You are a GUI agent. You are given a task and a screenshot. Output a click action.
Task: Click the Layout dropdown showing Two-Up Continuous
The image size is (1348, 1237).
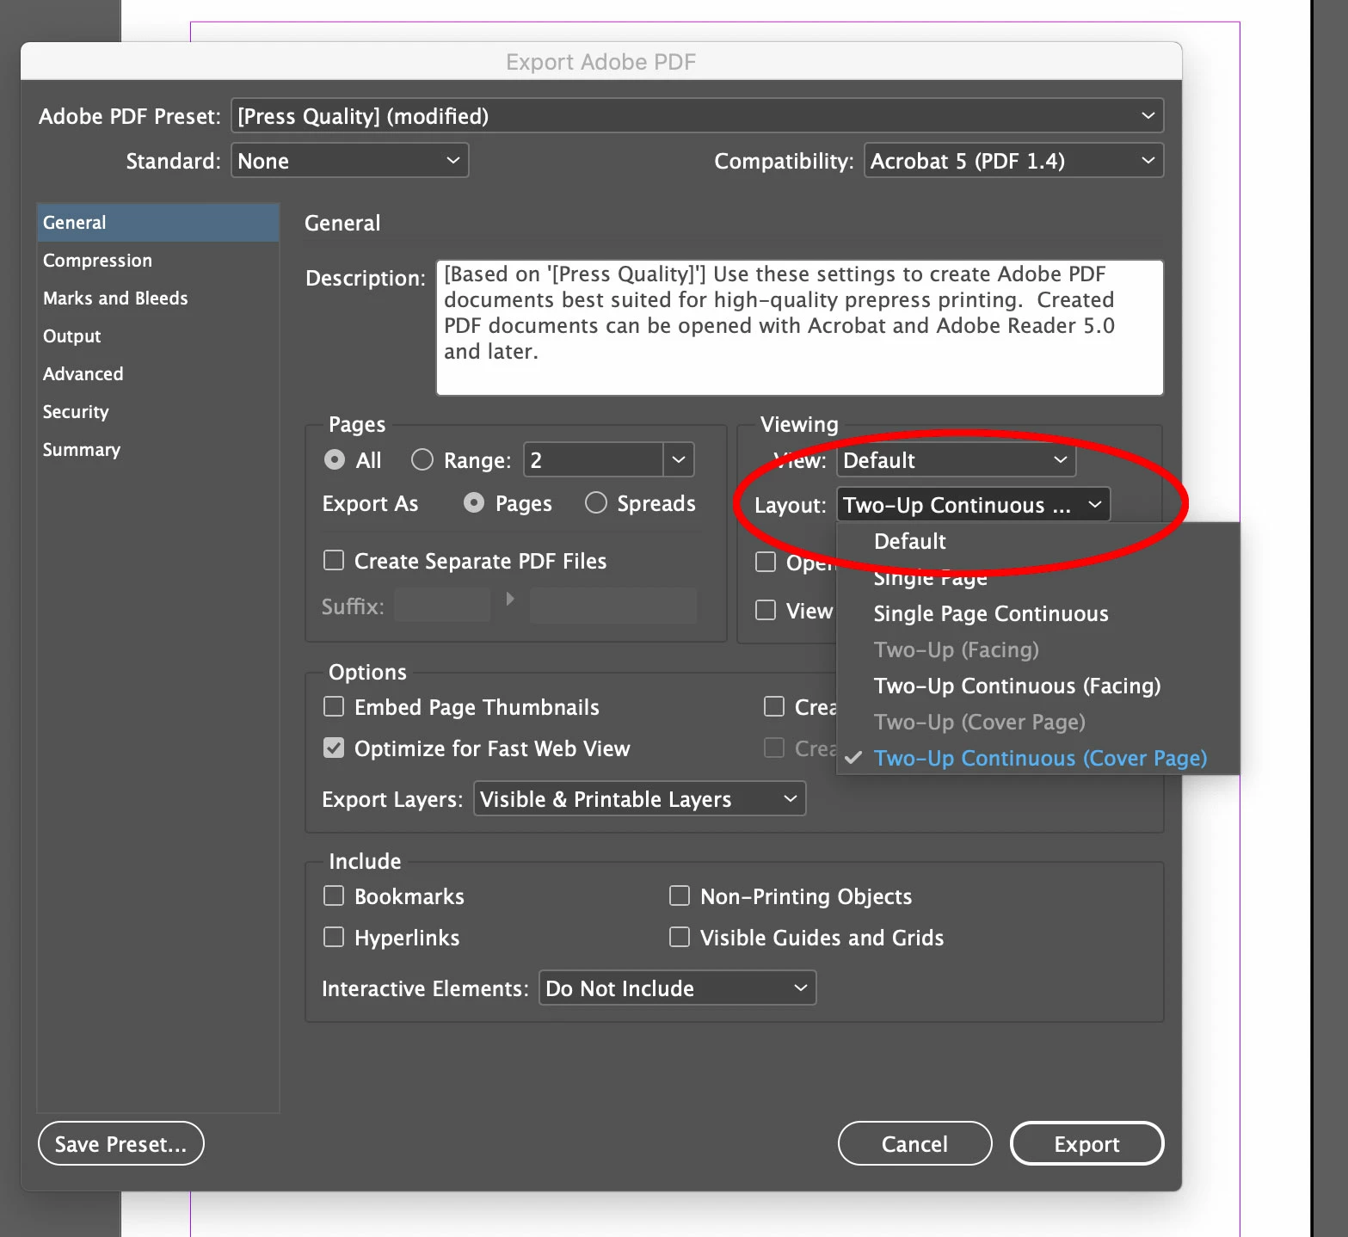(973, 505)
